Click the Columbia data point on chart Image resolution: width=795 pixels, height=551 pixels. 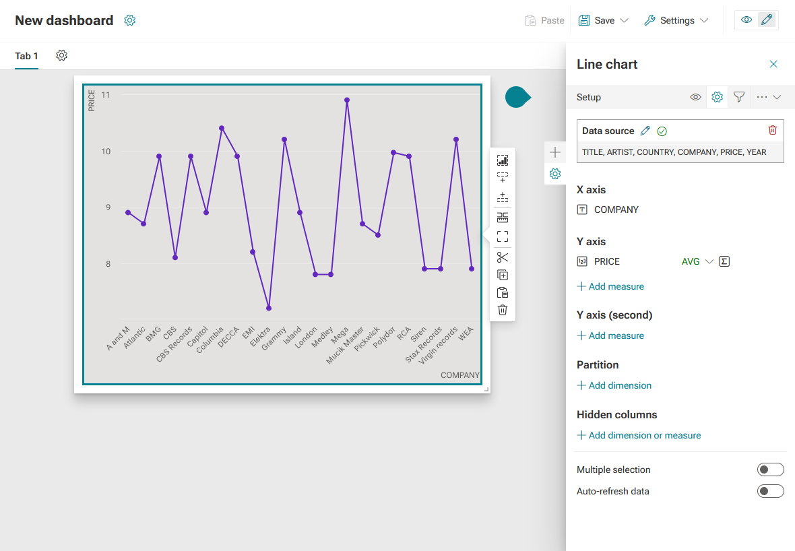[222, 128]
